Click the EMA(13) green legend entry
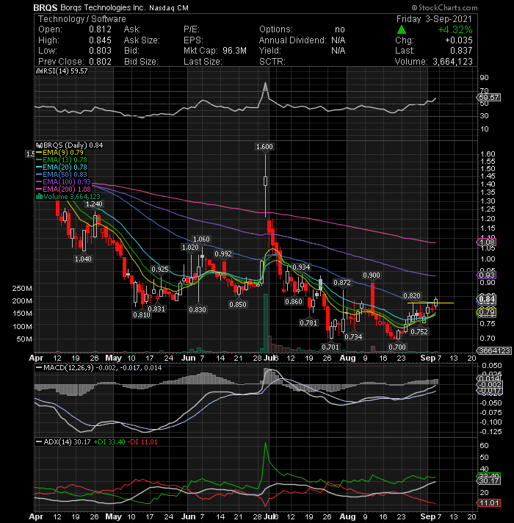Screen dimensions: 514x523 click(62, 160)
